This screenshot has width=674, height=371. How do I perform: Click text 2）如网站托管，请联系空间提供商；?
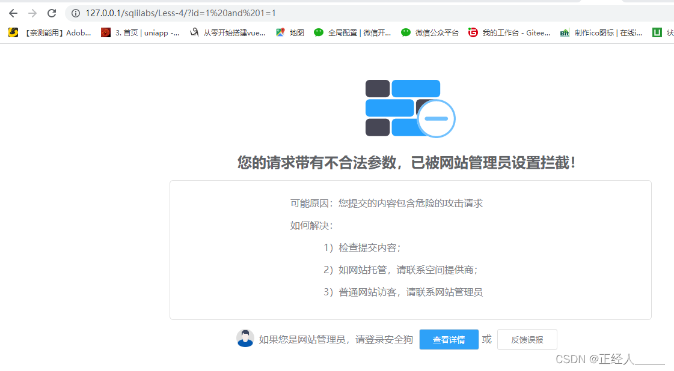[x=400, y=270]
